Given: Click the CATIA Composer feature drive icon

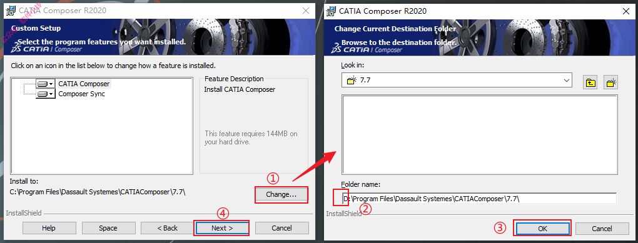Looking at the screenshot, I should pos(43,84).
